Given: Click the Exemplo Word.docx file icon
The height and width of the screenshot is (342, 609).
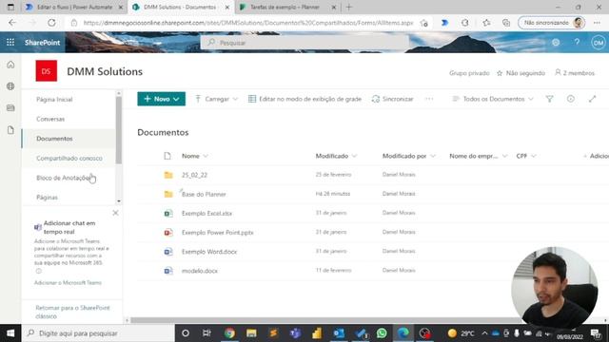Looking at the screenshot, I should [x=168, y=251].
